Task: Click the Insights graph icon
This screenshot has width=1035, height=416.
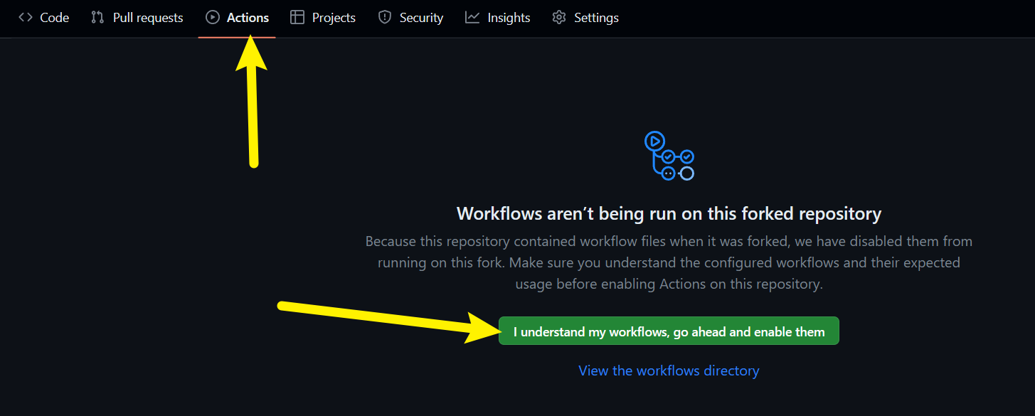Action: 472,18
